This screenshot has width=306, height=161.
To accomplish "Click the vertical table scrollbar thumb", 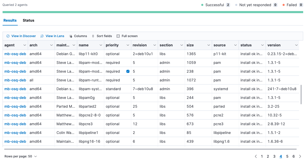I will (301, 94).
